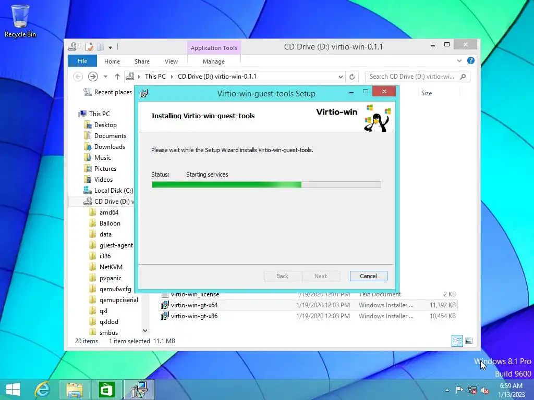Click the install progress bar

coord(266,185)
